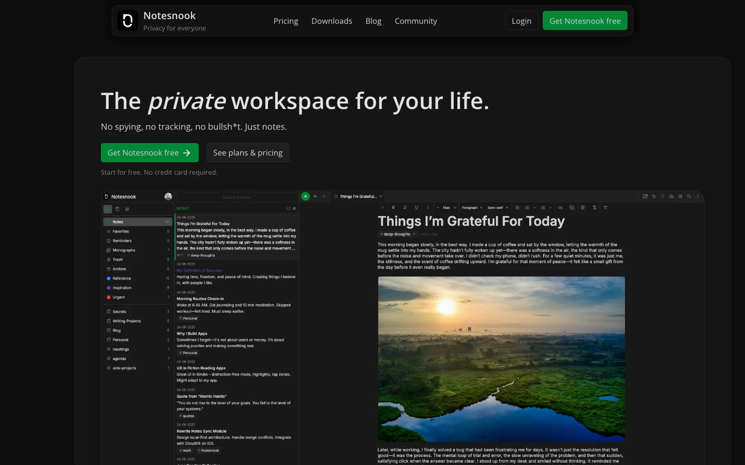This screenshot has height=465, width=745.
Task: Click the 'See plans & pricing' button
Action: click(248, 152)
